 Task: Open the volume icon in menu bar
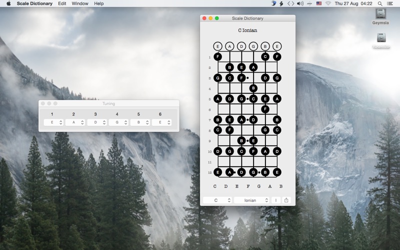[300, 3]
